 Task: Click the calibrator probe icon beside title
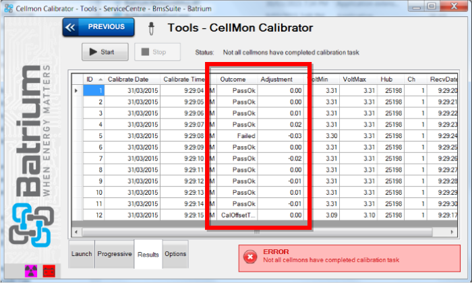coord(151,28)
